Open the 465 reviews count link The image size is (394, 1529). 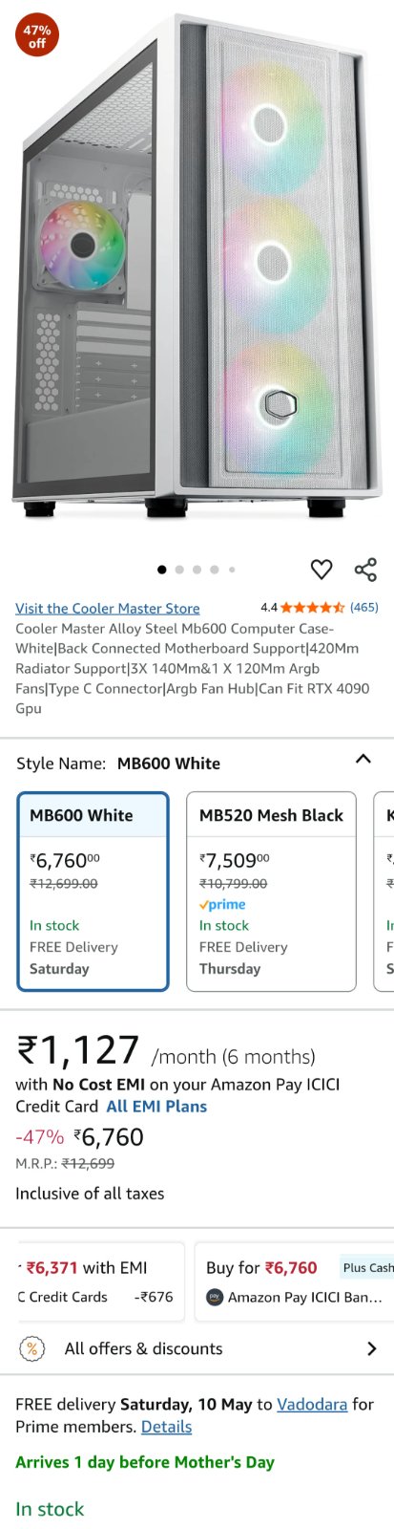(364, 607)
